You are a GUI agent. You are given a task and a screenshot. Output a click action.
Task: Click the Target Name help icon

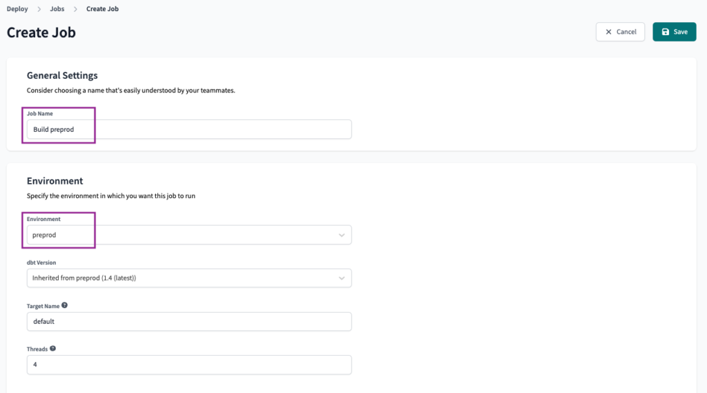pyautogui.click(x=64, y=305)
